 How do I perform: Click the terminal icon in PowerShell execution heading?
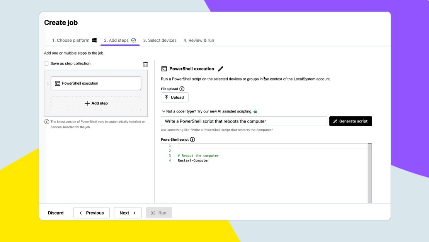164,69
